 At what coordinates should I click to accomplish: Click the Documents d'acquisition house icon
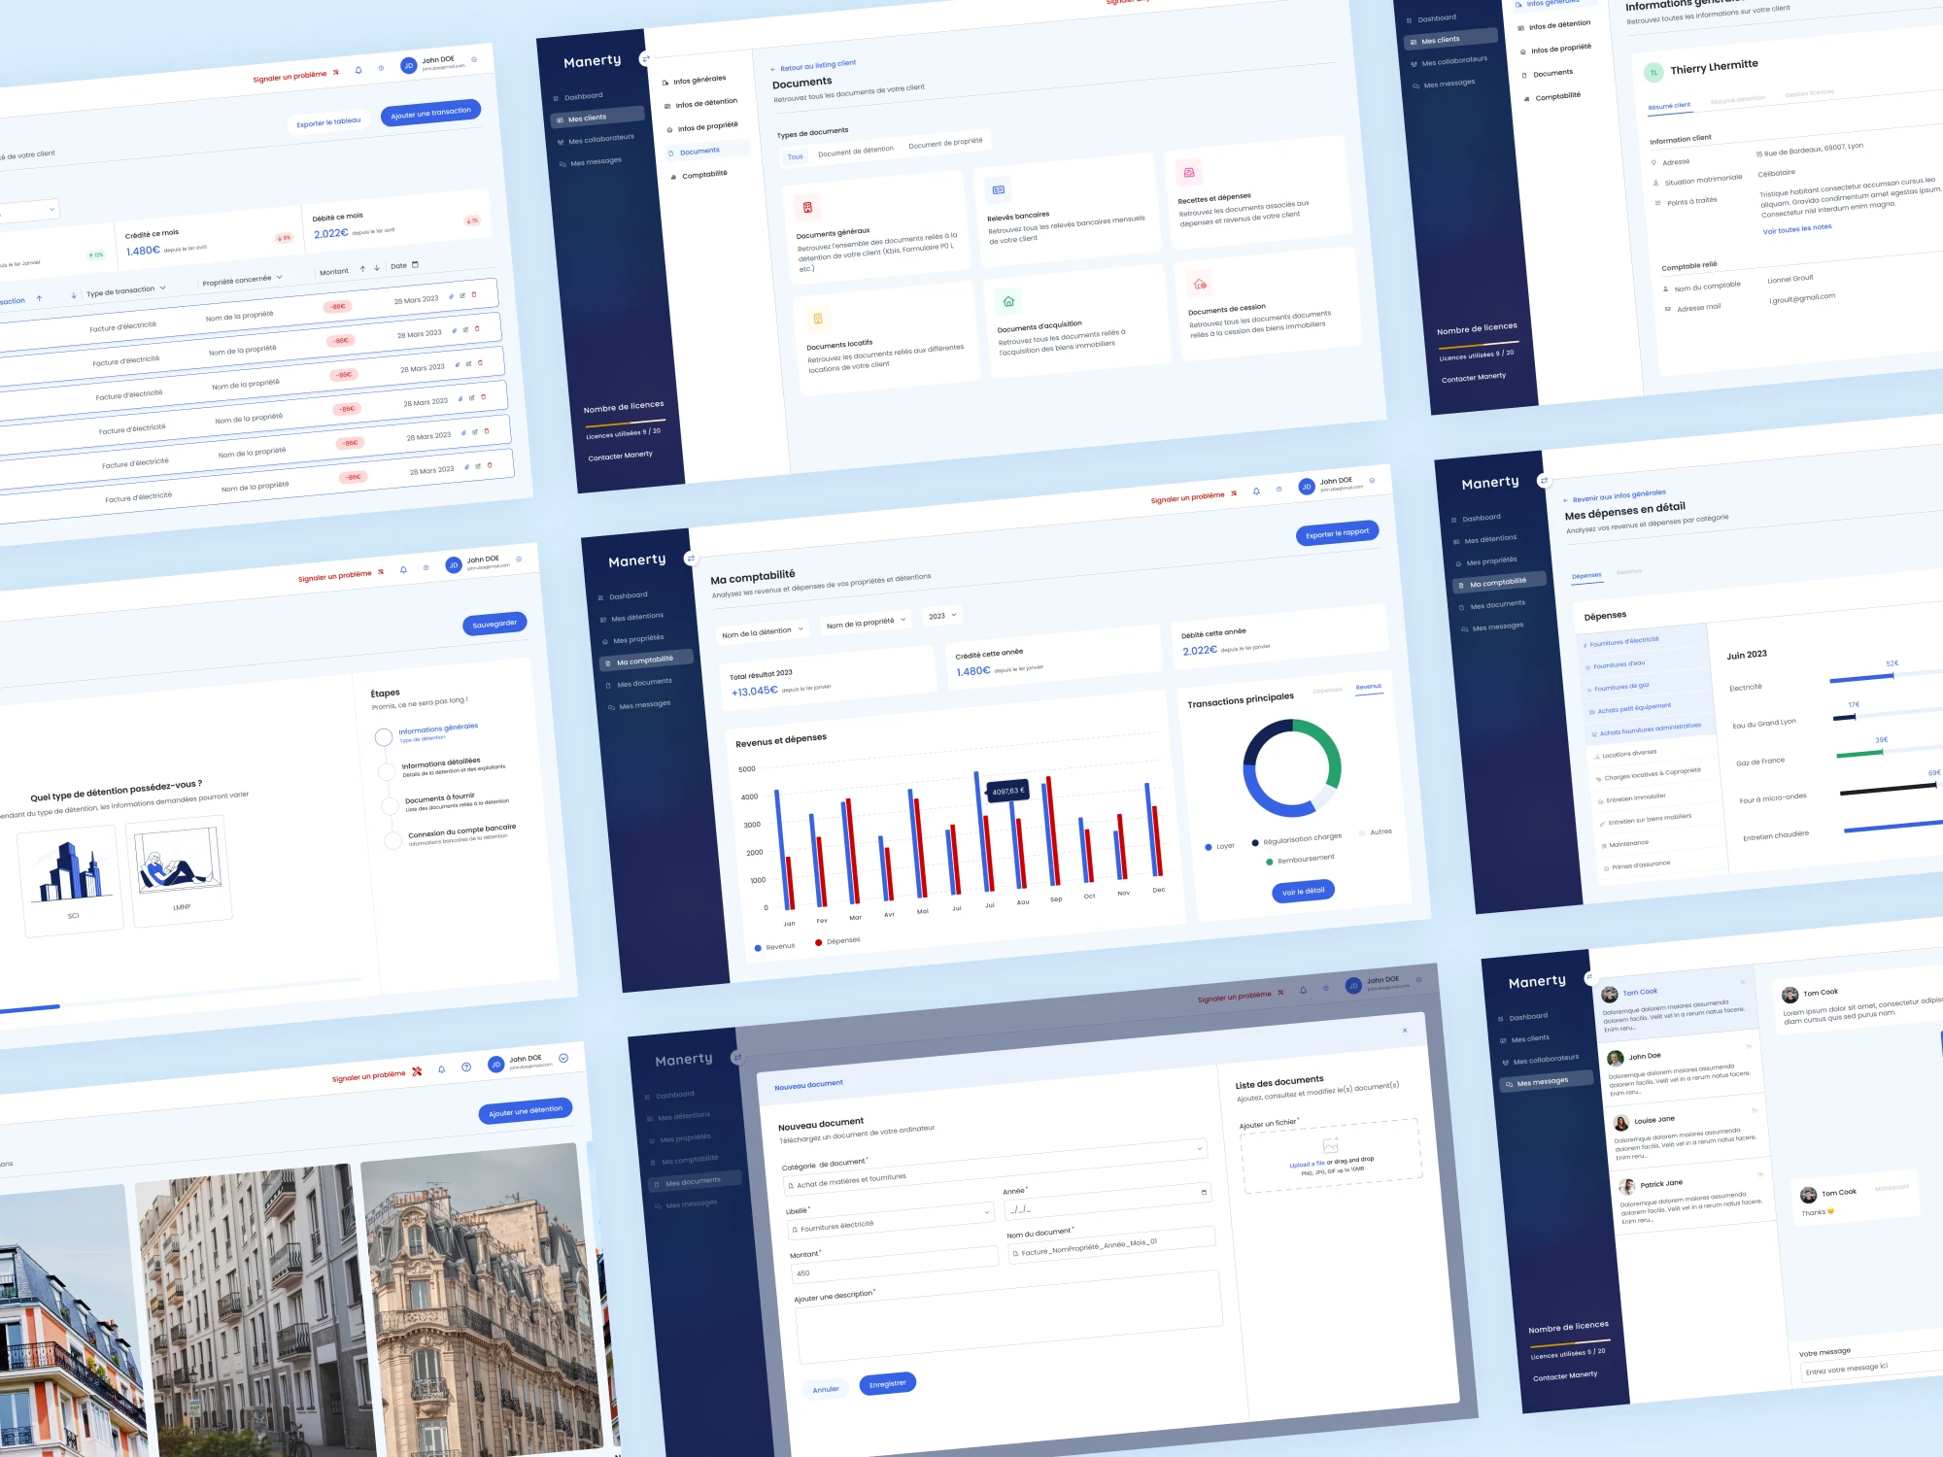click(1008, 301)
